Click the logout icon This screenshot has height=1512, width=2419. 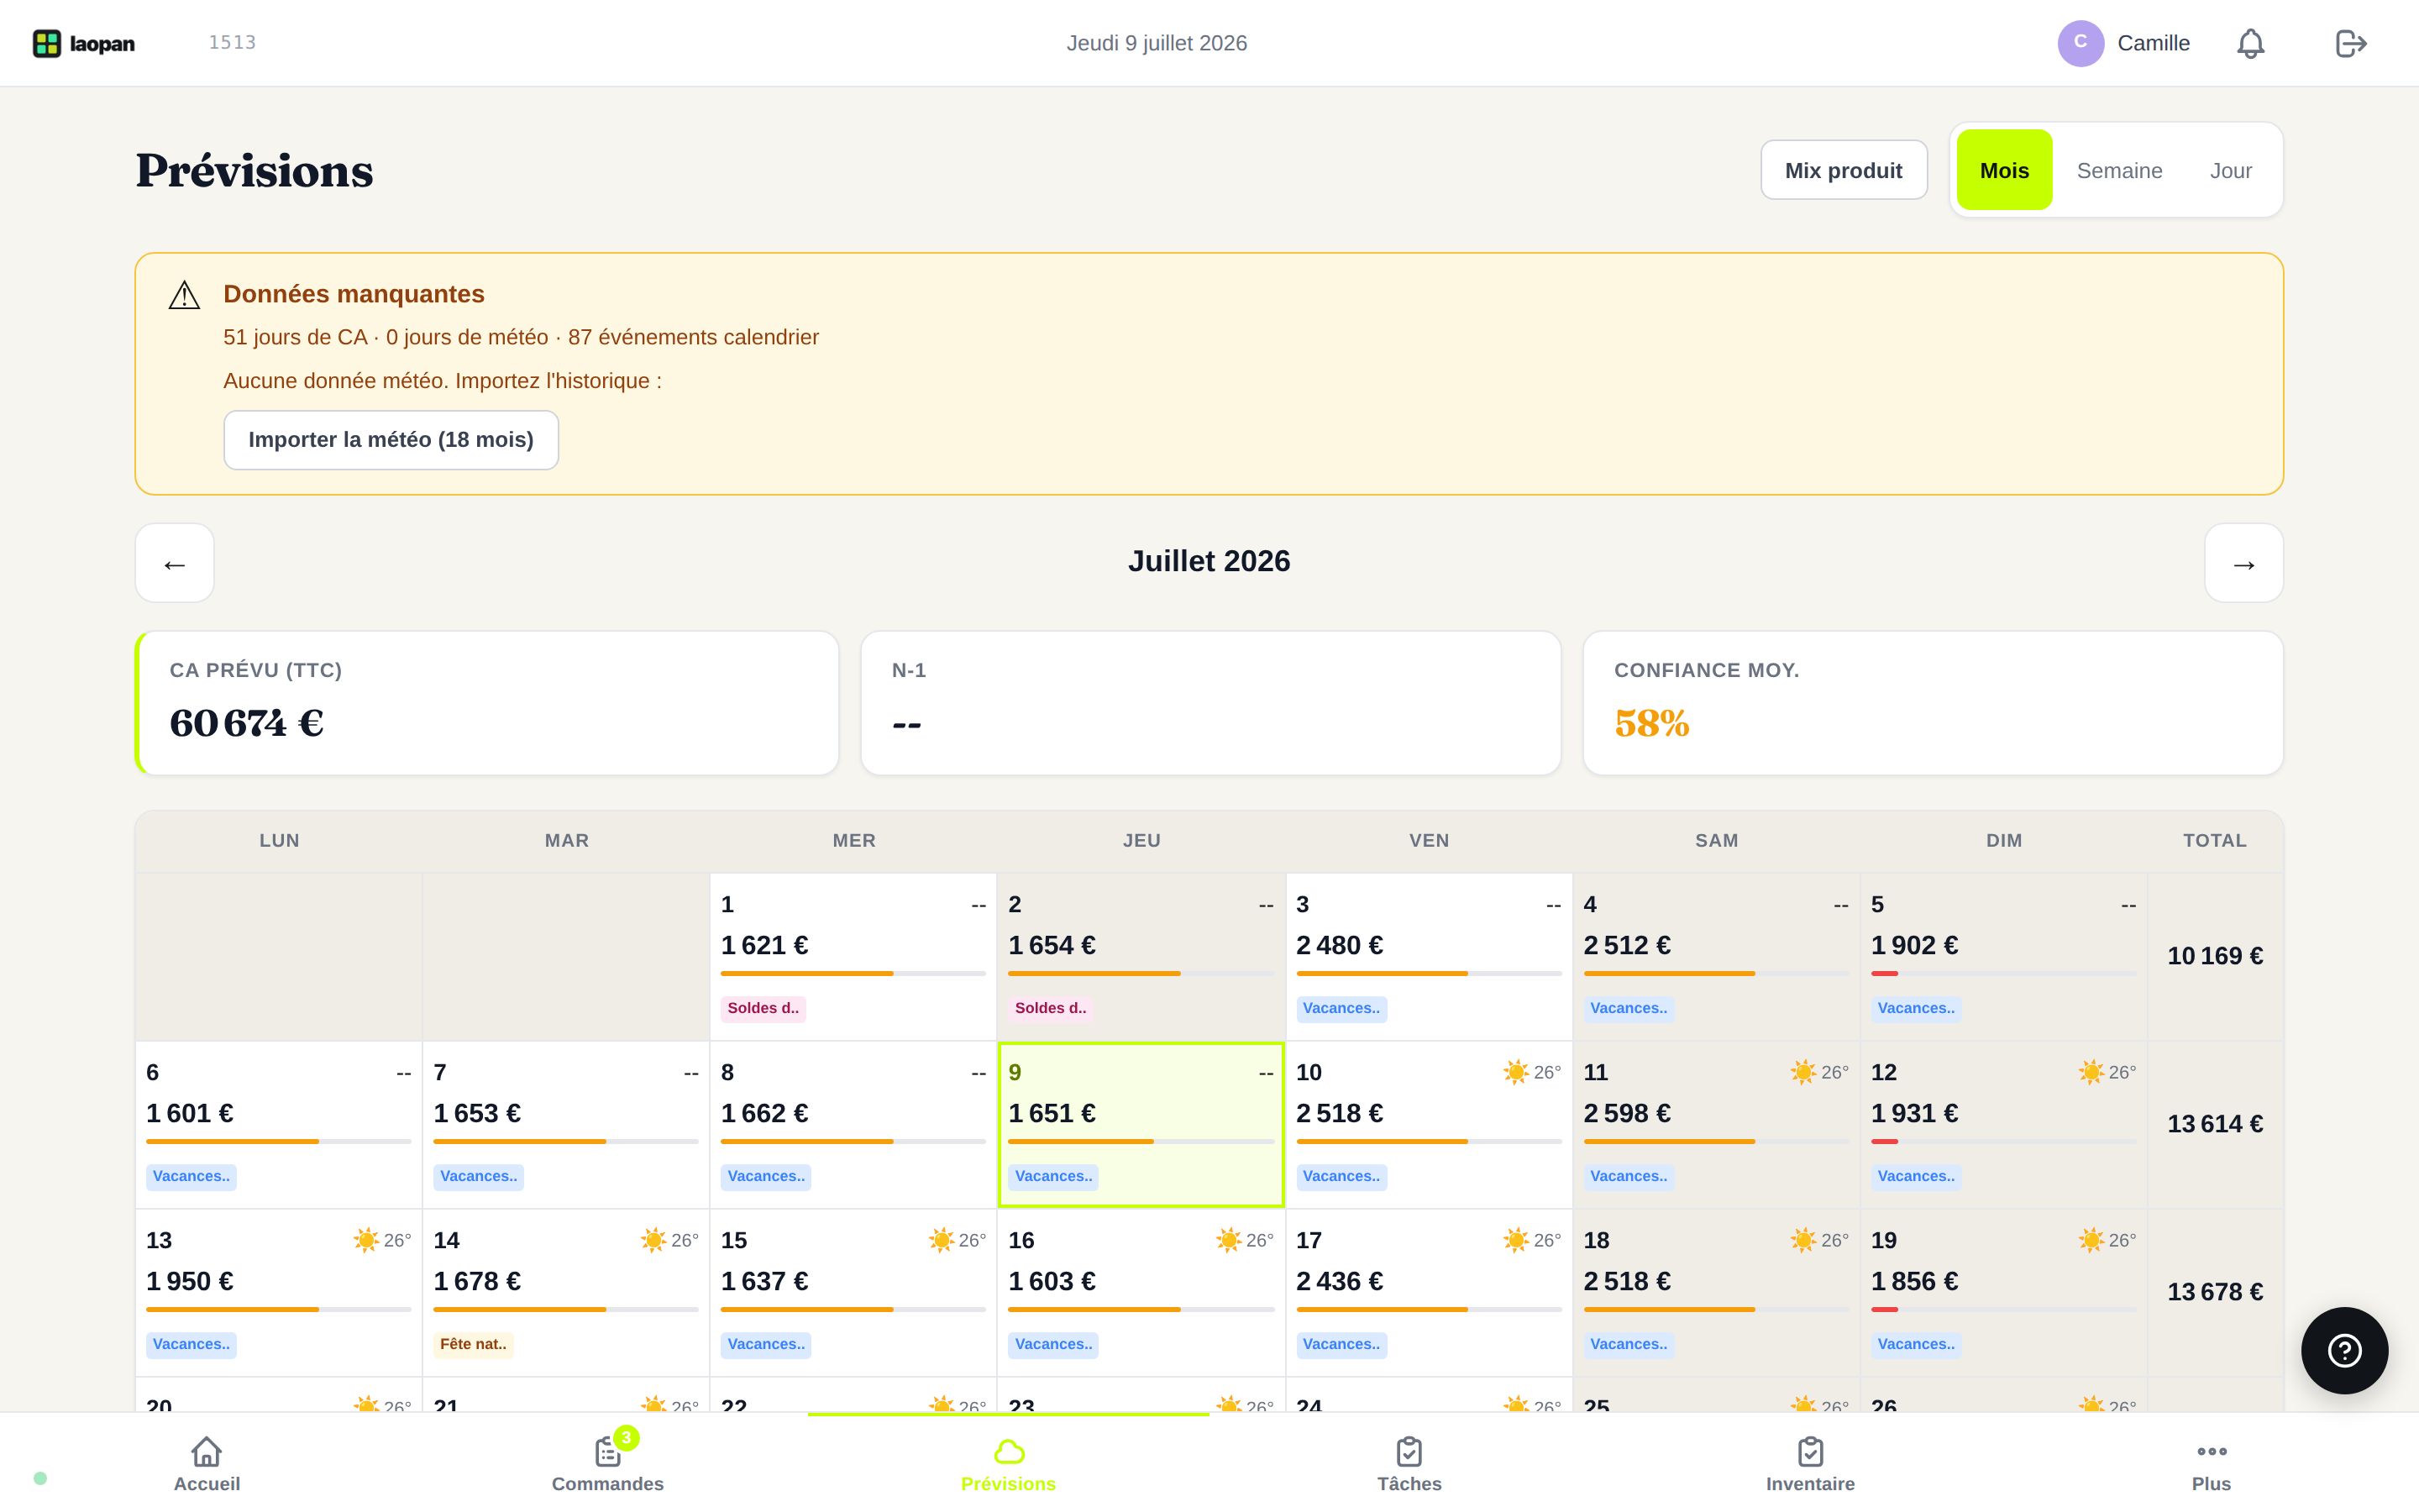[x=2350, y=43]
